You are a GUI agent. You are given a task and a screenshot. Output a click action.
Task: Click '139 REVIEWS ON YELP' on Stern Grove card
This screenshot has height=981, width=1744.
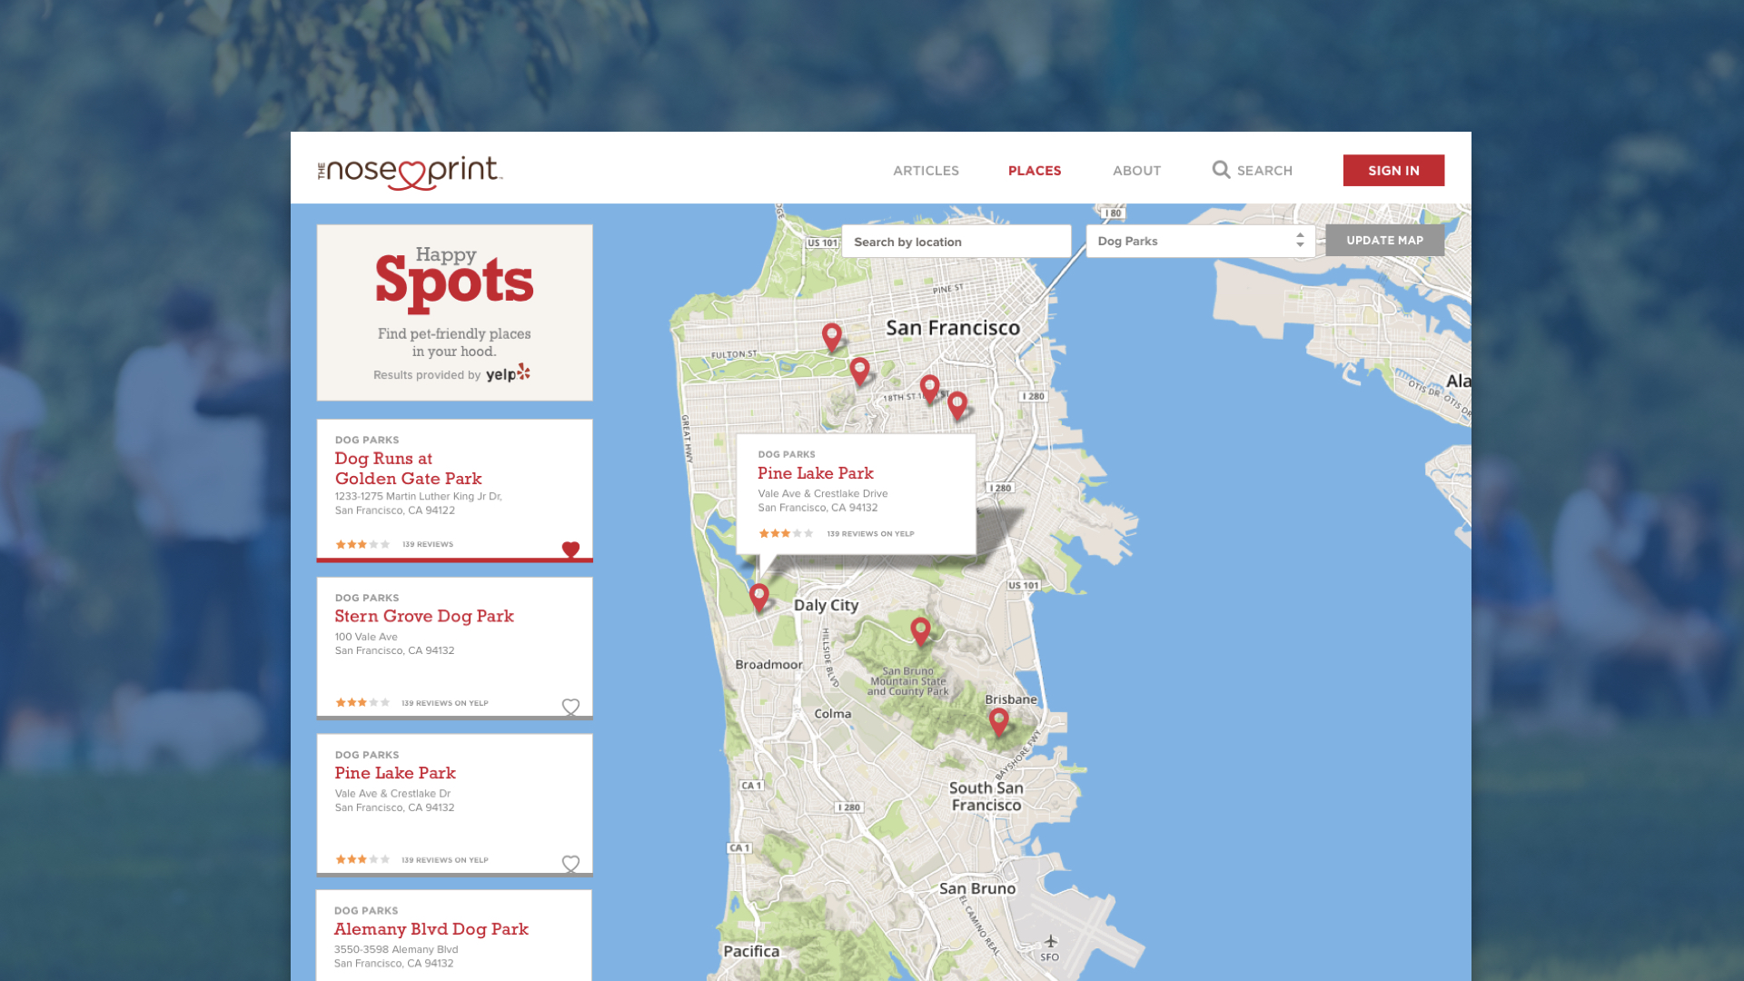[445, 703]
